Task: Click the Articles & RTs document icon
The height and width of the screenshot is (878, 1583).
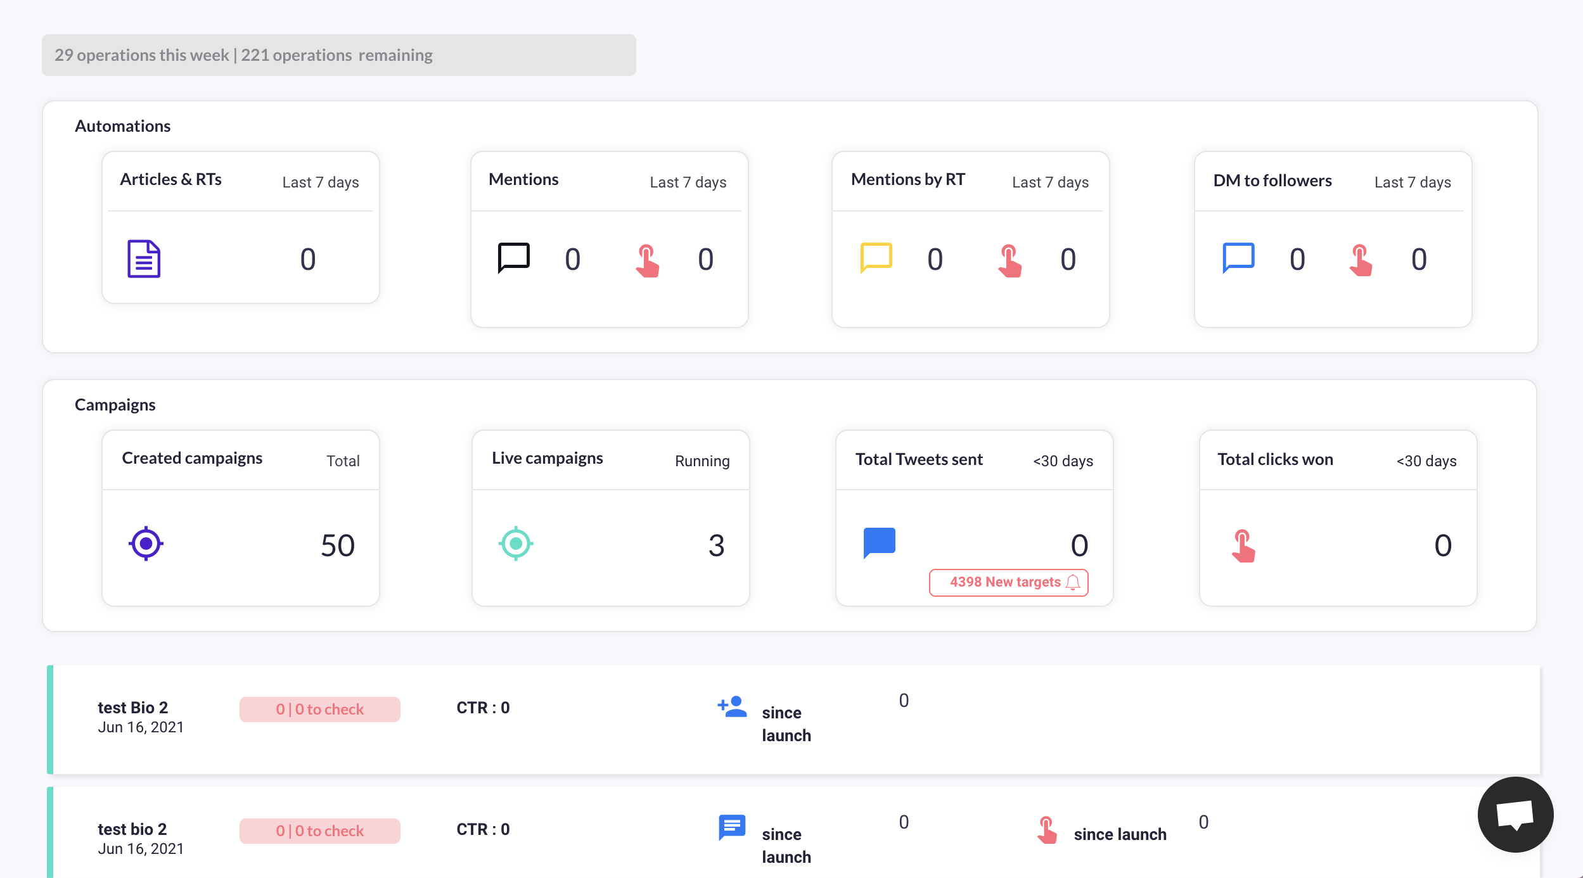Action: click(x=144, y=258)
